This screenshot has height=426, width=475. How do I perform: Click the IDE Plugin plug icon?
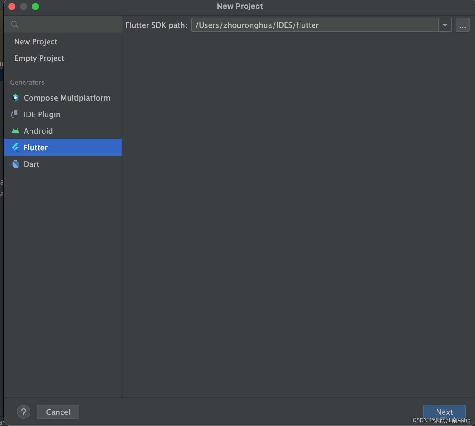15,114
